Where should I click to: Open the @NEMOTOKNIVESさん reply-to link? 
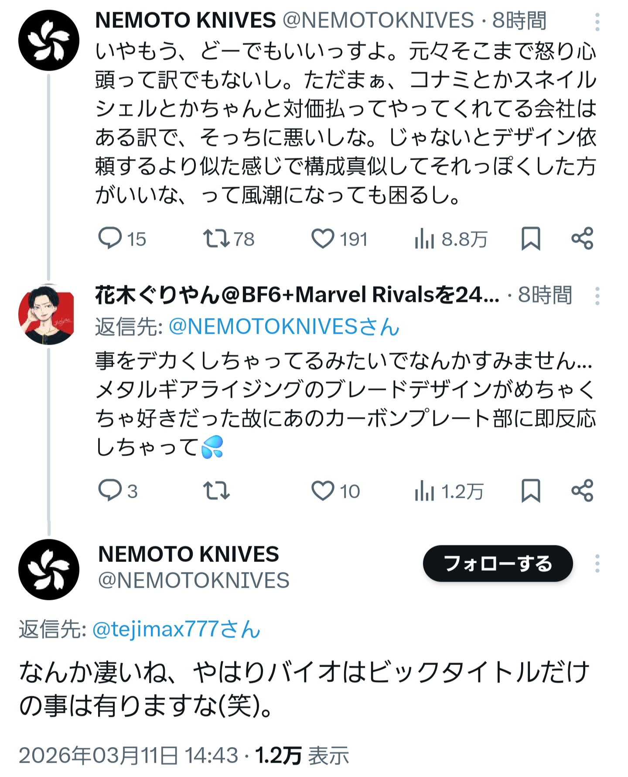click(x=284, y=326)
